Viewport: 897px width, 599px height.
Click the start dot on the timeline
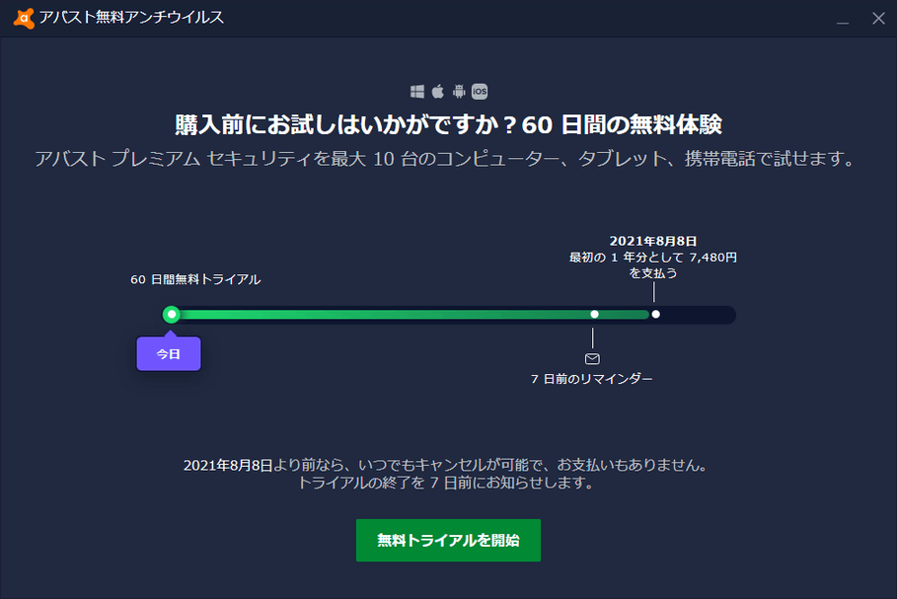click(172, 314)
